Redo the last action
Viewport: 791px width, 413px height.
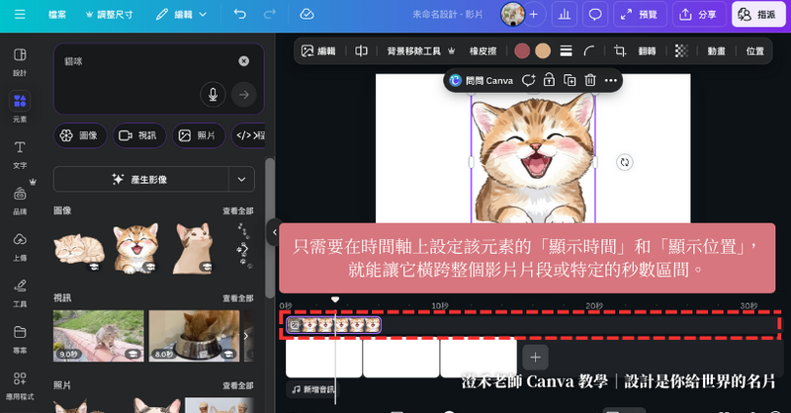point(270,14)
